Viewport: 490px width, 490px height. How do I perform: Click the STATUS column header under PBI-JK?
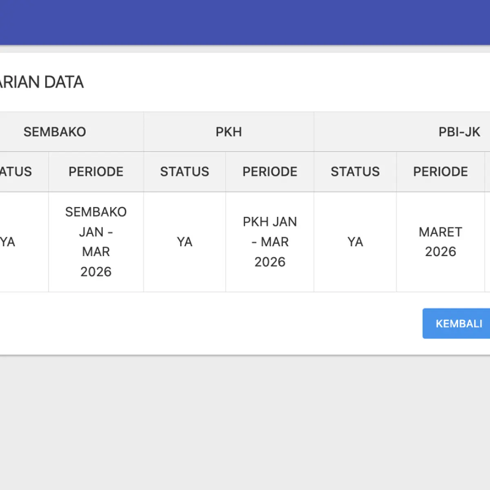click(x=355, y=171)
